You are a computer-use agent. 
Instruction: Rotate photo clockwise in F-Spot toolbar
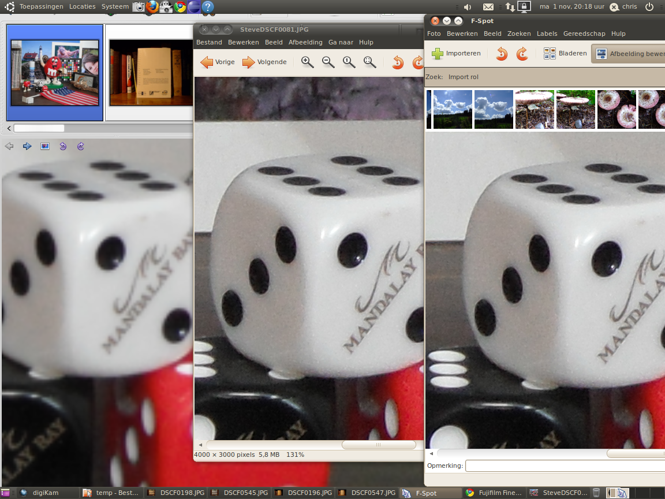tap(522, 54)
